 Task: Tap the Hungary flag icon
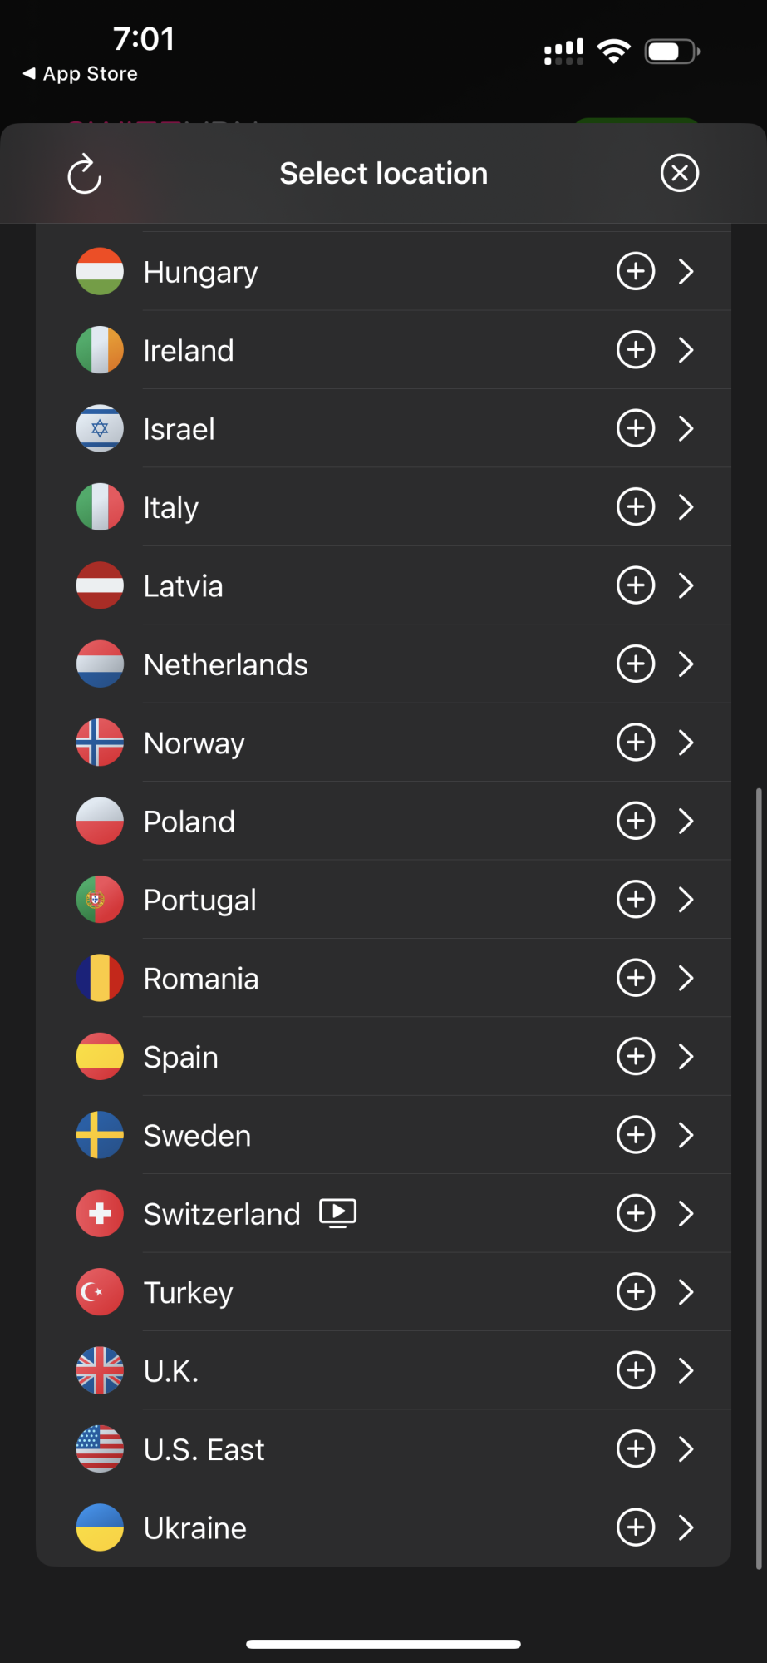(100, 271)
